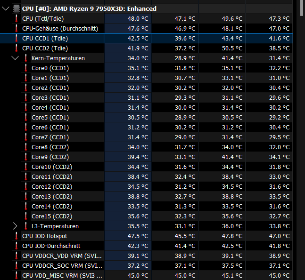Click thermometer icon beside Core6 (CCD1)
The height and width of the screenshot is (280, 305).
(x=26, y=127)
